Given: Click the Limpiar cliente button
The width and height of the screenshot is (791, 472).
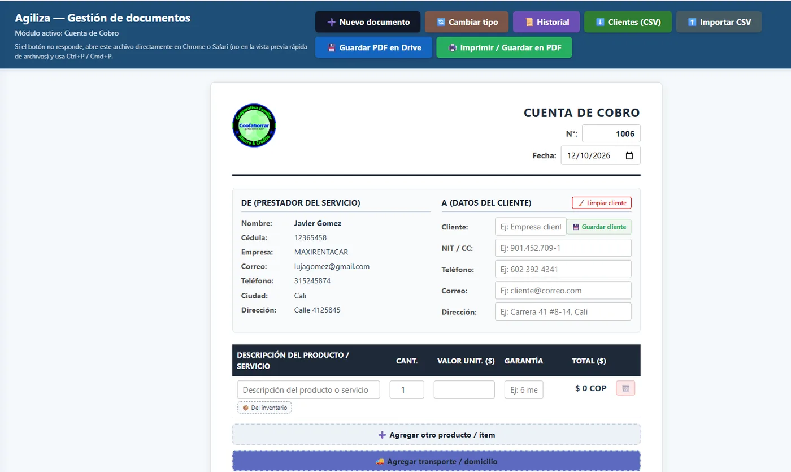Looking at the screenshot, I should click(602, 203).
